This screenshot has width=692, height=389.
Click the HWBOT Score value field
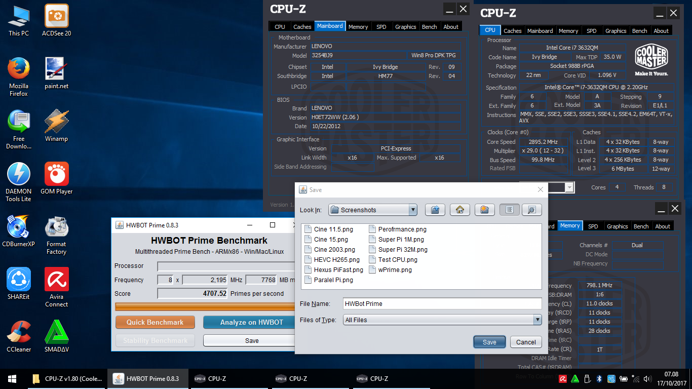[x=193, y=293]
